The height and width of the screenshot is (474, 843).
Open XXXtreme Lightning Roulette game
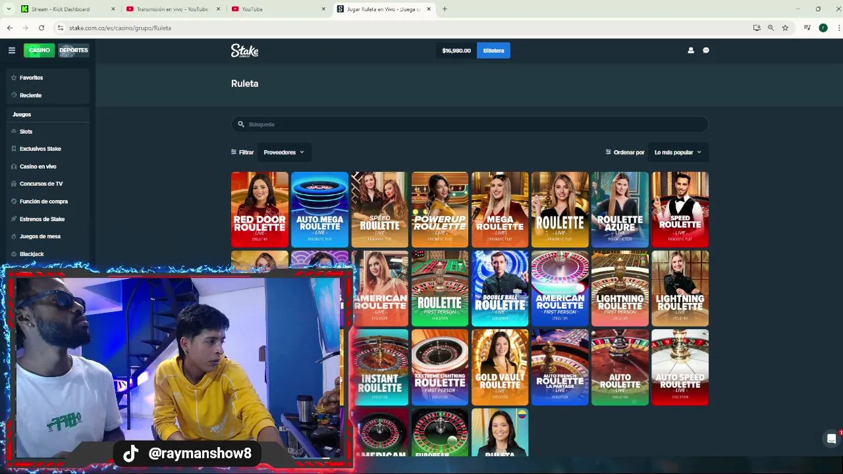click(440, 367)
